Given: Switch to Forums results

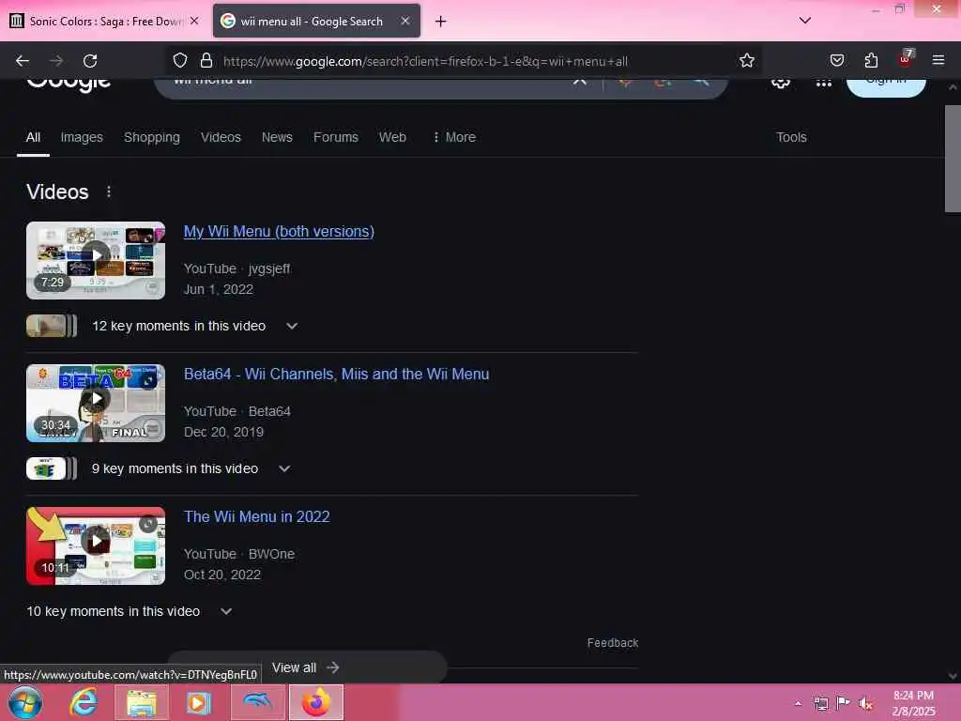Looking at the screenshot, I should pos(336,137).
